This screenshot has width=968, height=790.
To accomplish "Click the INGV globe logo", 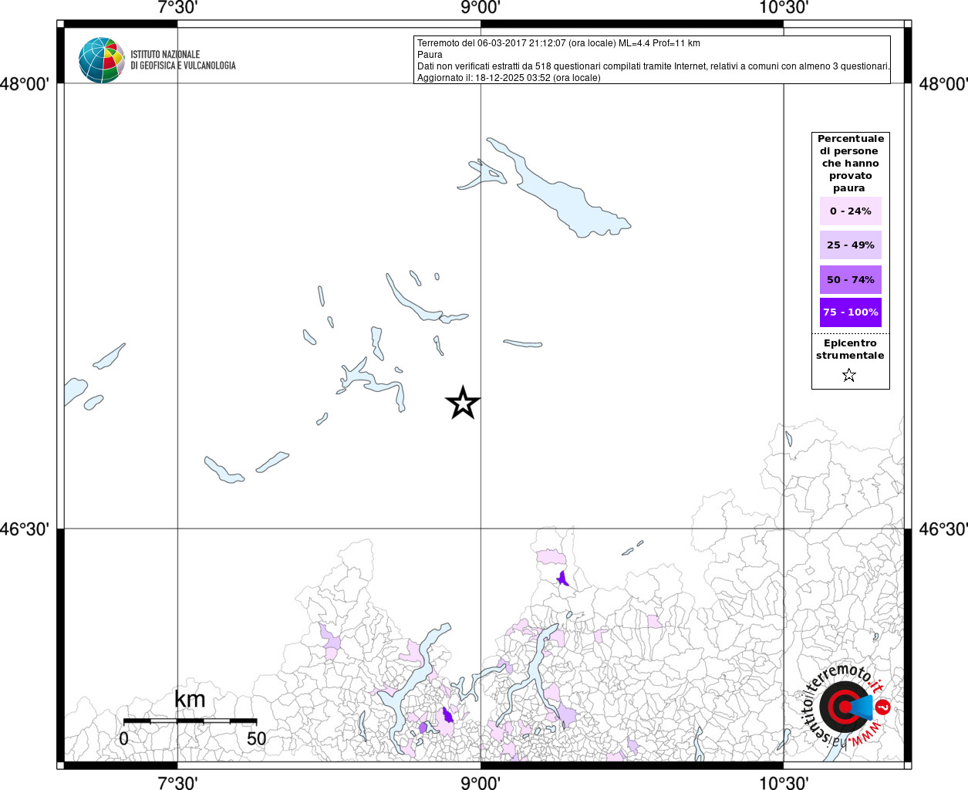I will coord(101,60).
